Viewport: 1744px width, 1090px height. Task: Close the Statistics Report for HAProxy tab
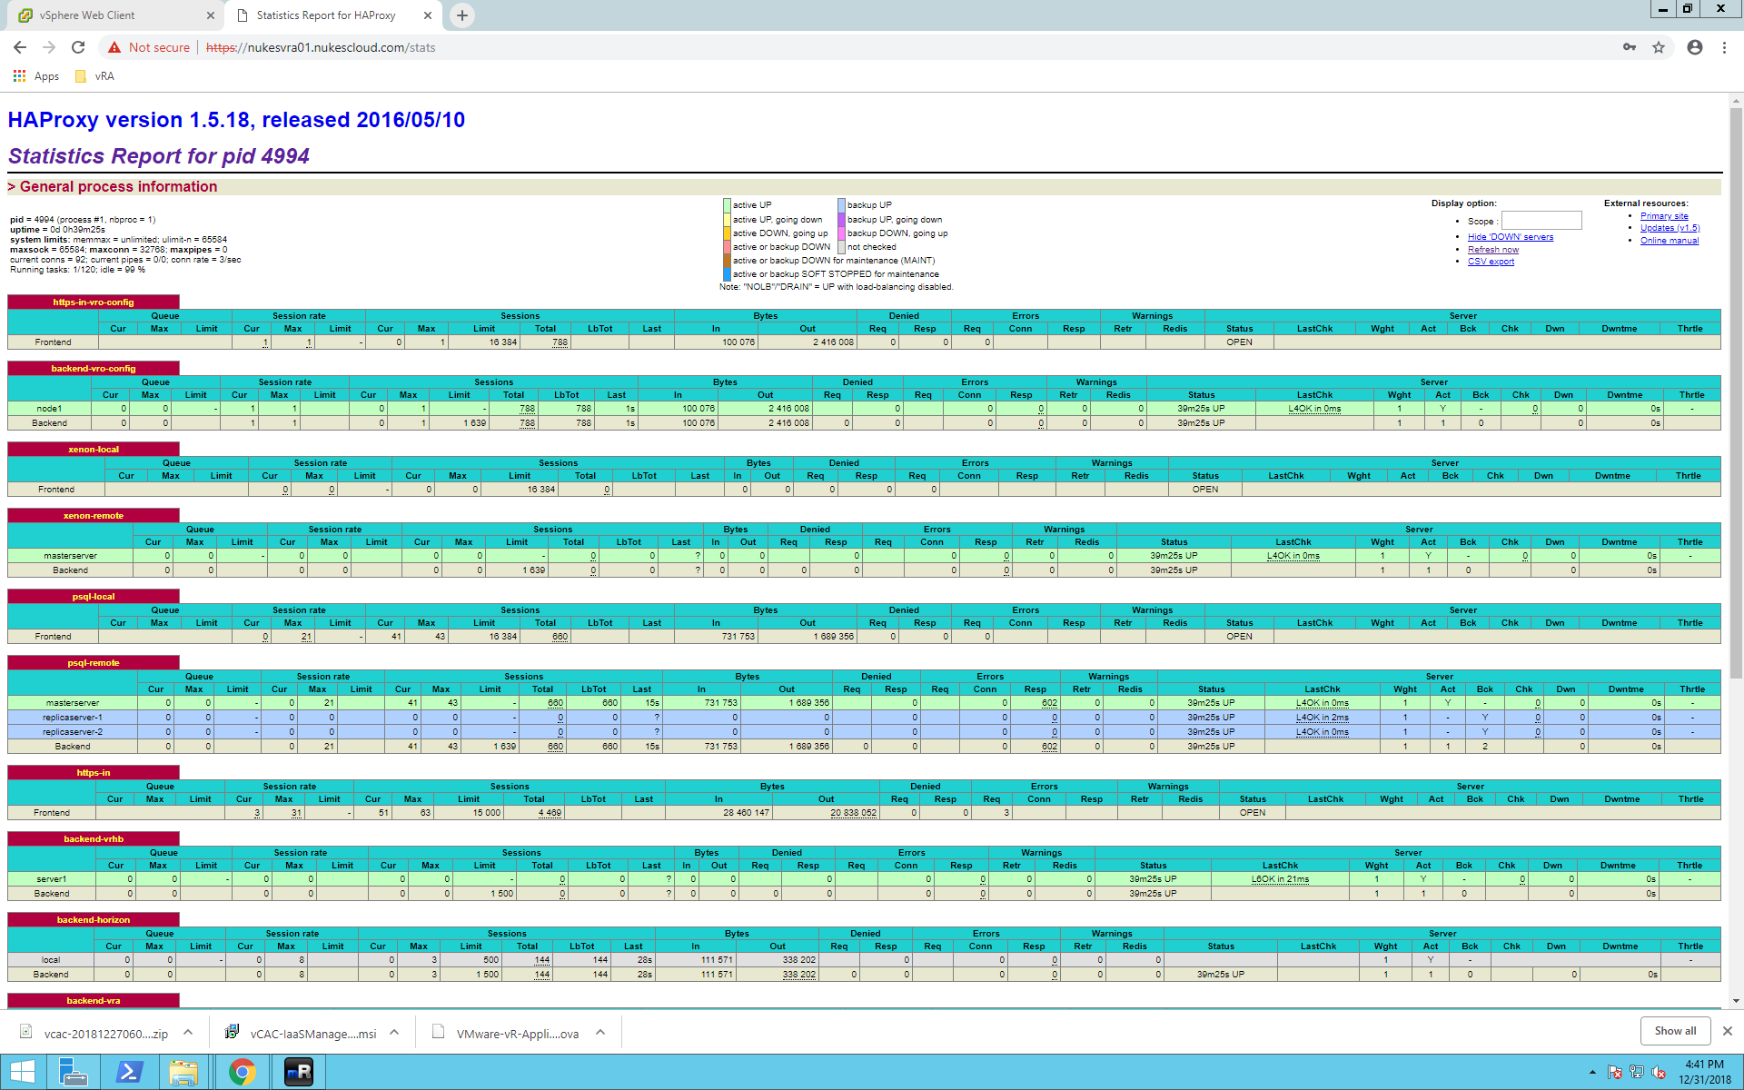pyautogui.click(x=428, y=15)
